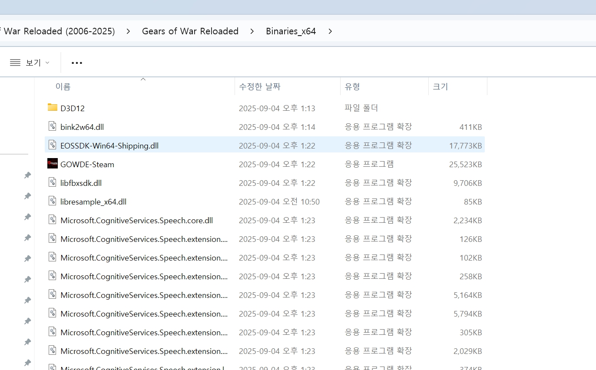
Task: Click the 17,773KB size cell
Action: [466, 145]
